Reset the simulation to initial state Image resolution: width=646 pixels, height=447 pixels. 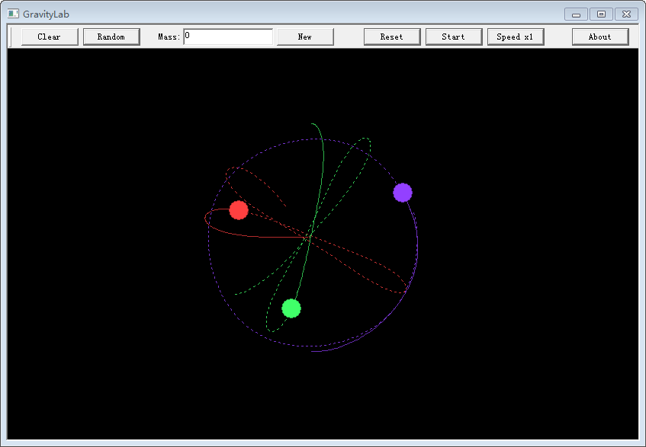coord(391,36)
